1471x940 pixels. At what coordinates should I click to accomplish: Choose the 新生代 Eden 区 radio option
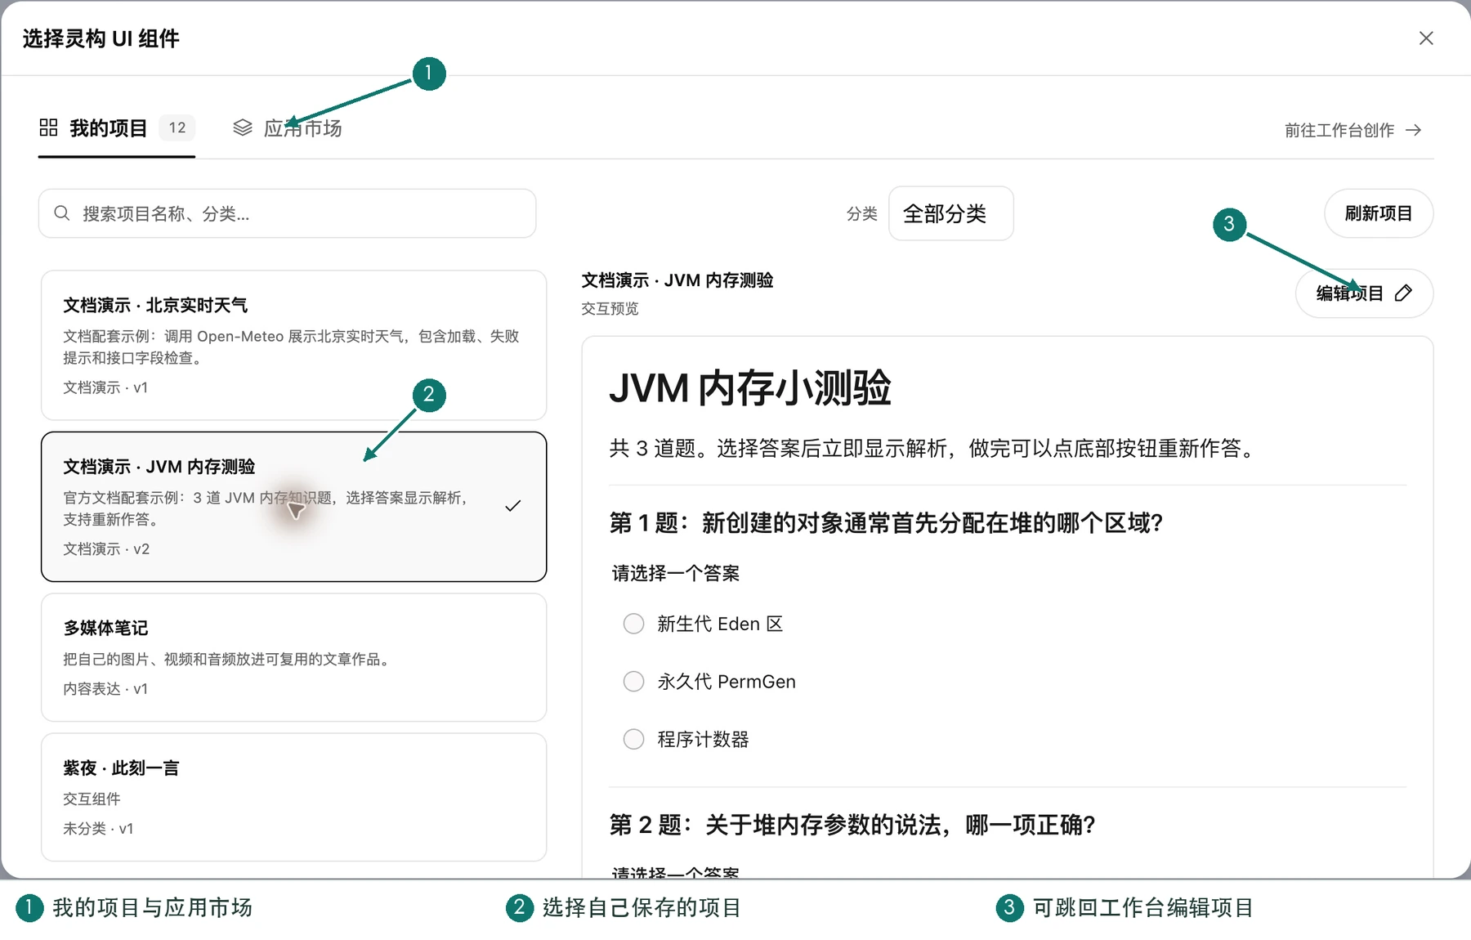tap(633, 624)
